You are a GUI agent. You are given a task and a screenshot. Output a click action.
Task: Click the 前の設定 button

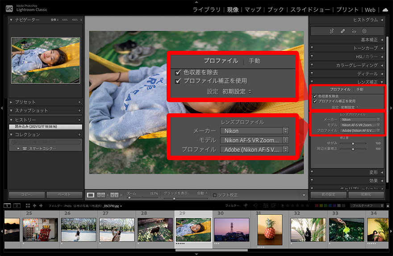[328, 195]
